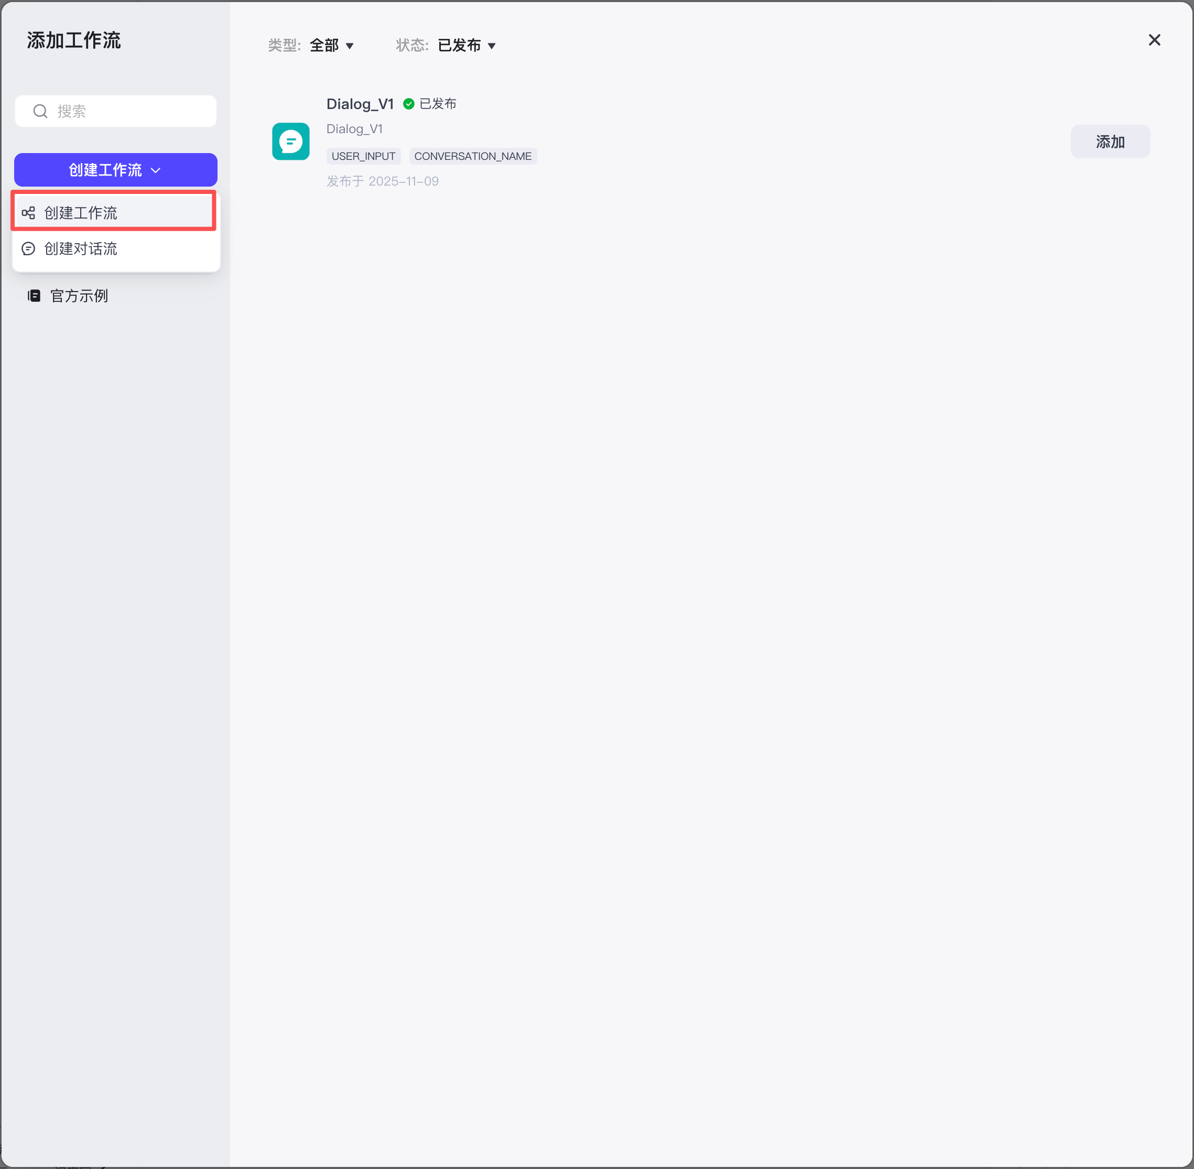Click the workflow icon beside 创建工作流 menu entry

(x=28, y=212)
